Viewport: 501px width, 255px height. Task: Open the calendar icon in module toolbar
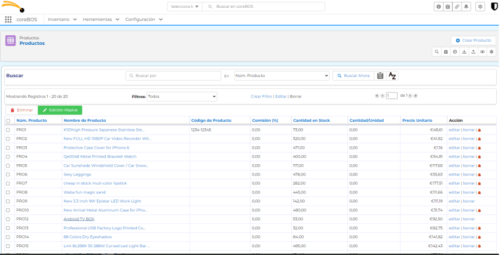[x=445, y=52]
